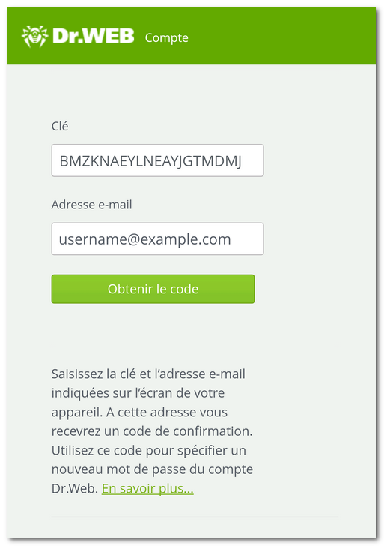The width and height of the screenshot is (384, 546).
Task: Click the Obtenir le code button
Action: pyautogui.click(x=153, y=289)
